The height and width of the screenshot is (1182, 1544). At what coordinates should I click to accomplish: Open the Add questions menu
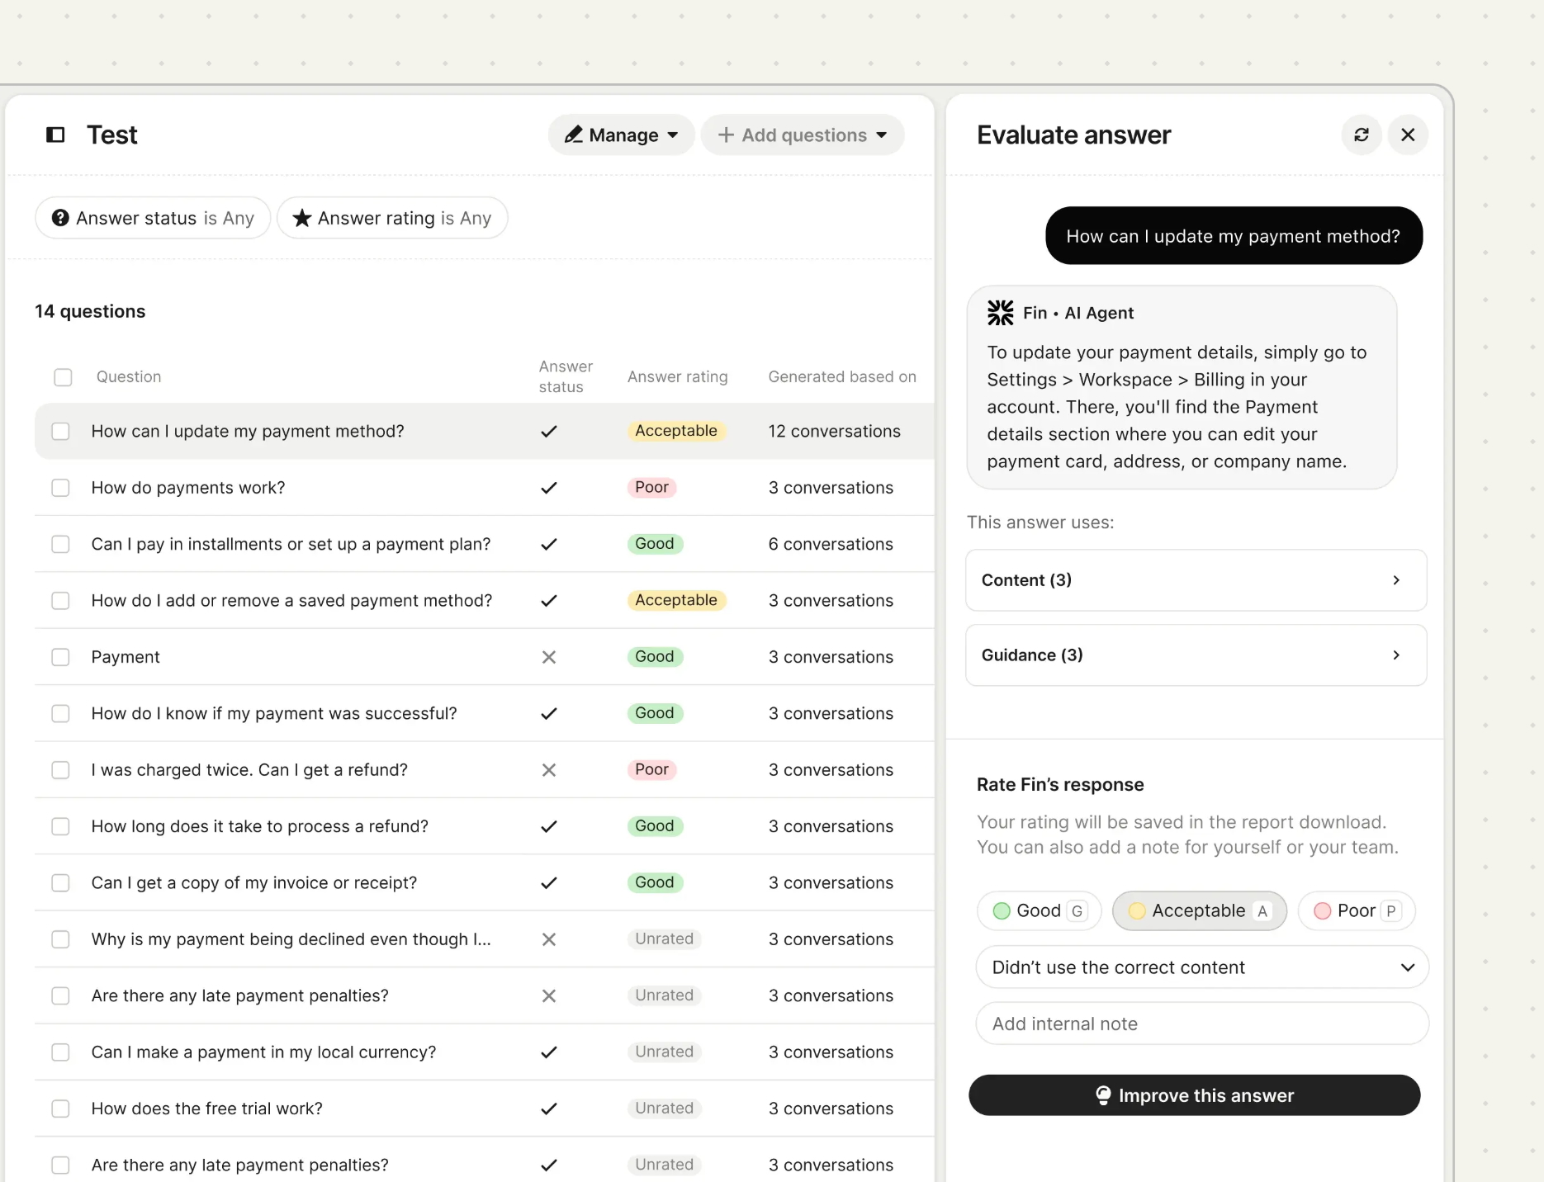coord(801,135)
